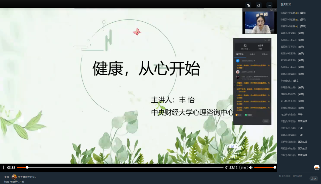Screen dimensions: 321x184
Task: Click the progress bar playhead knob
Action: [x=27, y=168]
